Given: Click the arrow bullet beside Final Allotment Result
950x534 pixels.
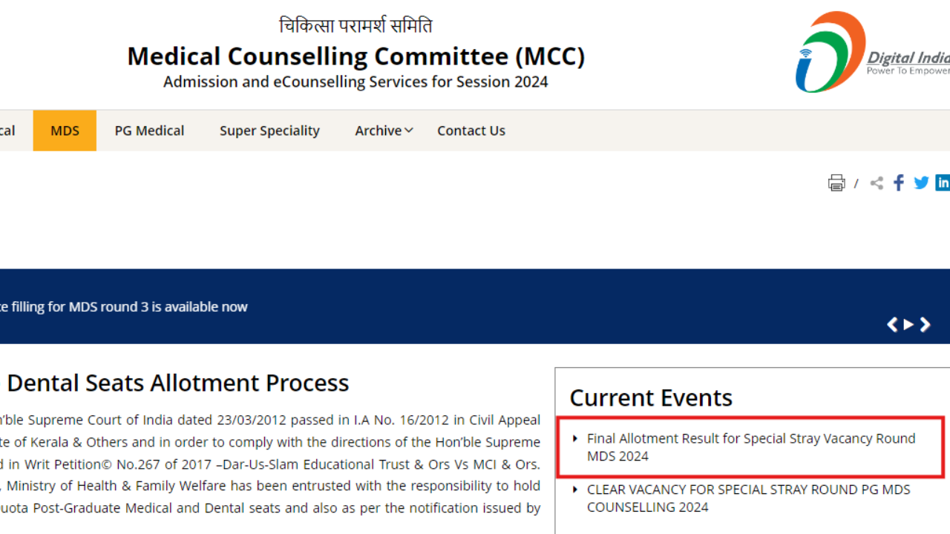Looking at the screenshot, I should pos(575,438).
